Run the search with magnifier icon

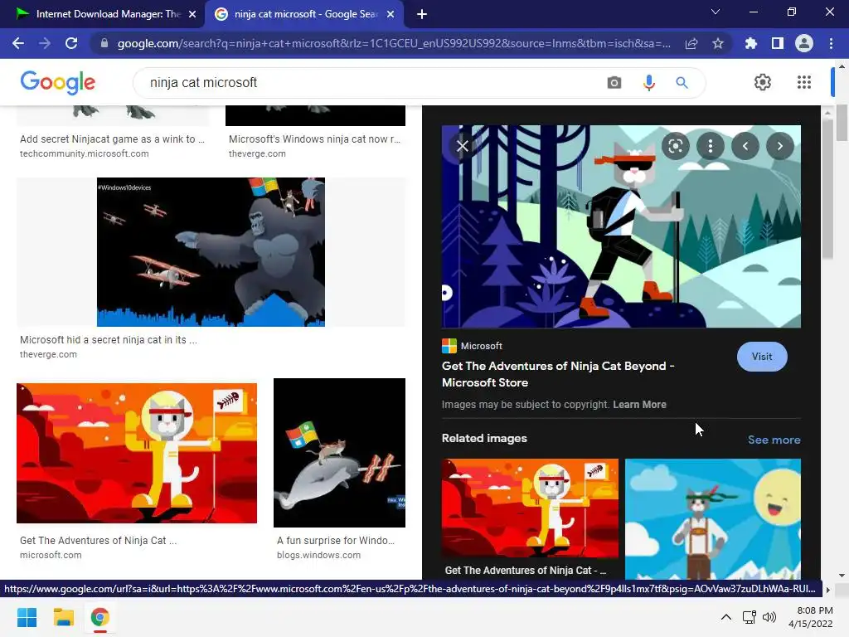tap(682, 83)
